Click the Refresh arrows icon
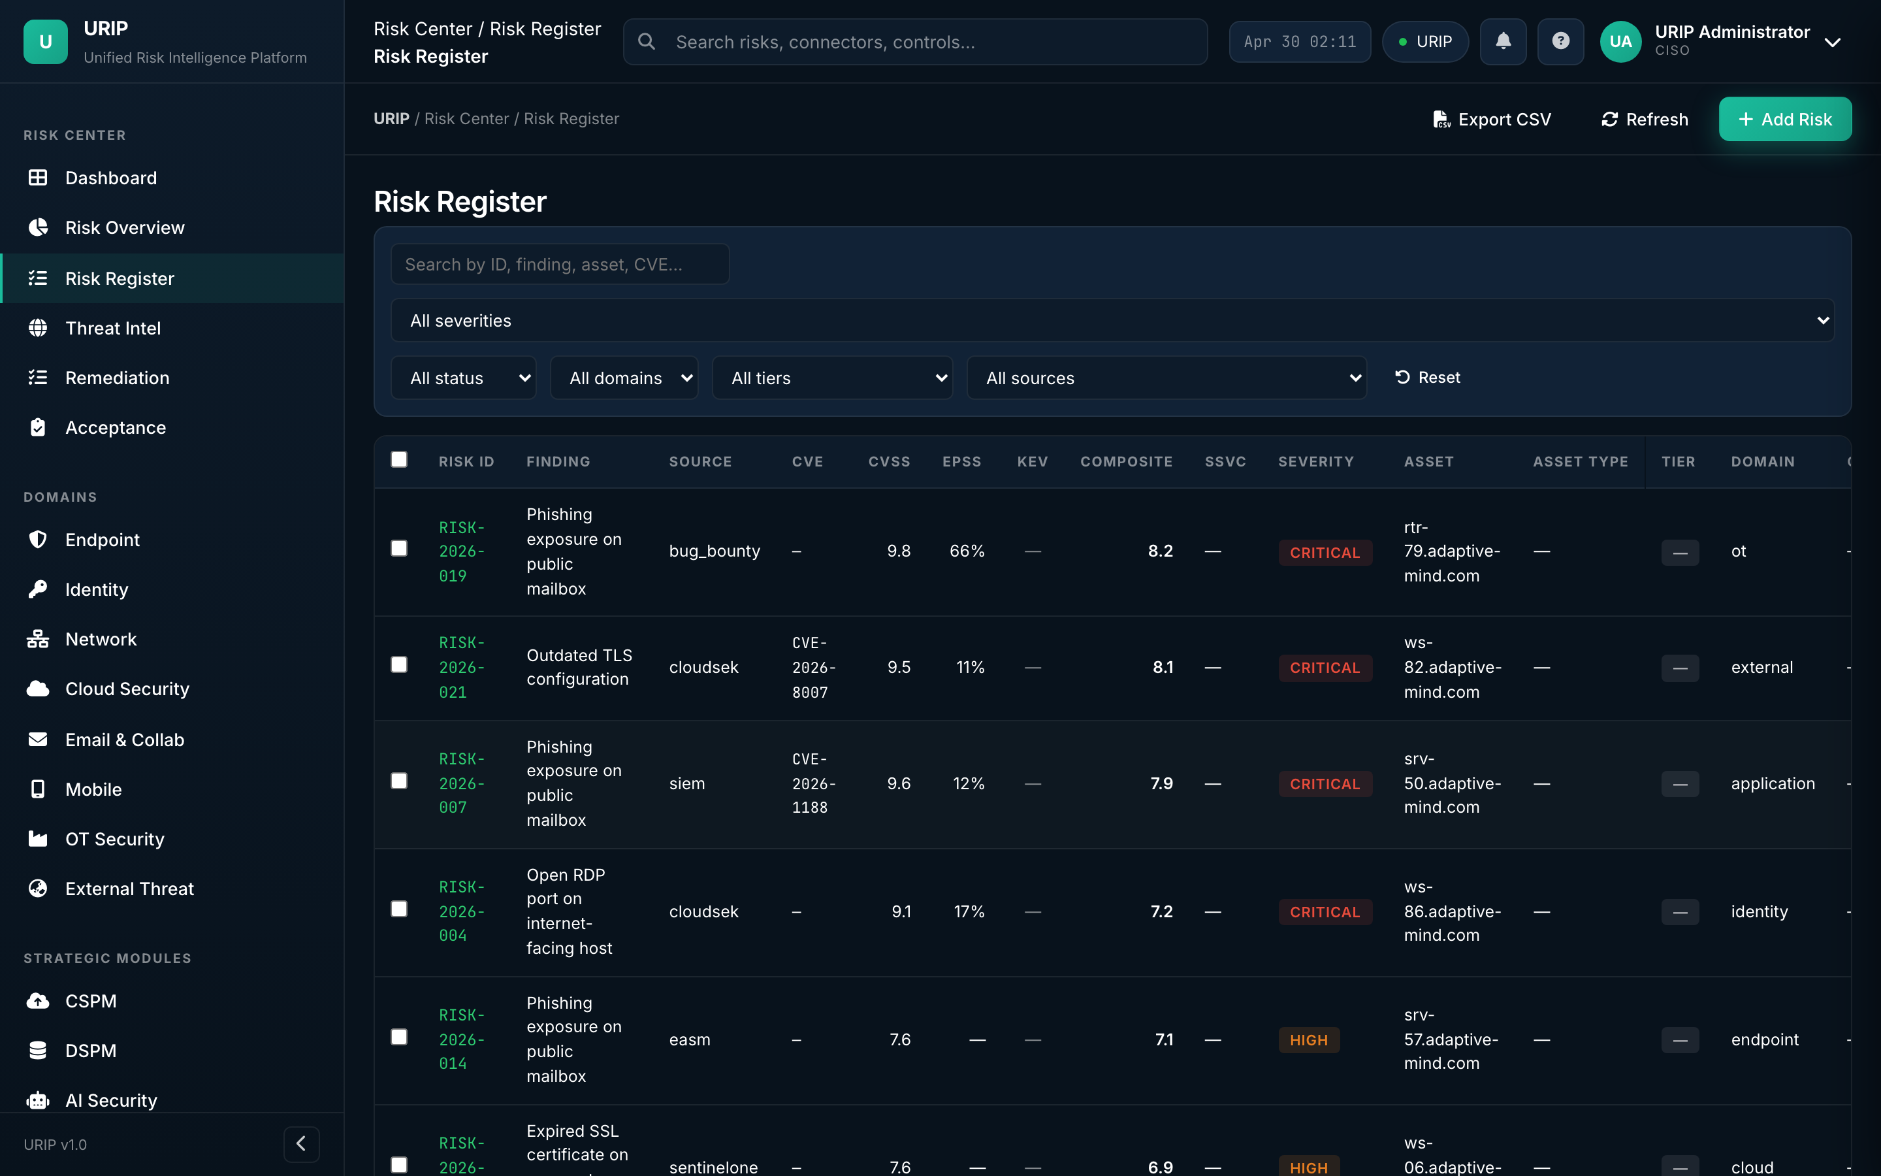 tap(1610, 119)
